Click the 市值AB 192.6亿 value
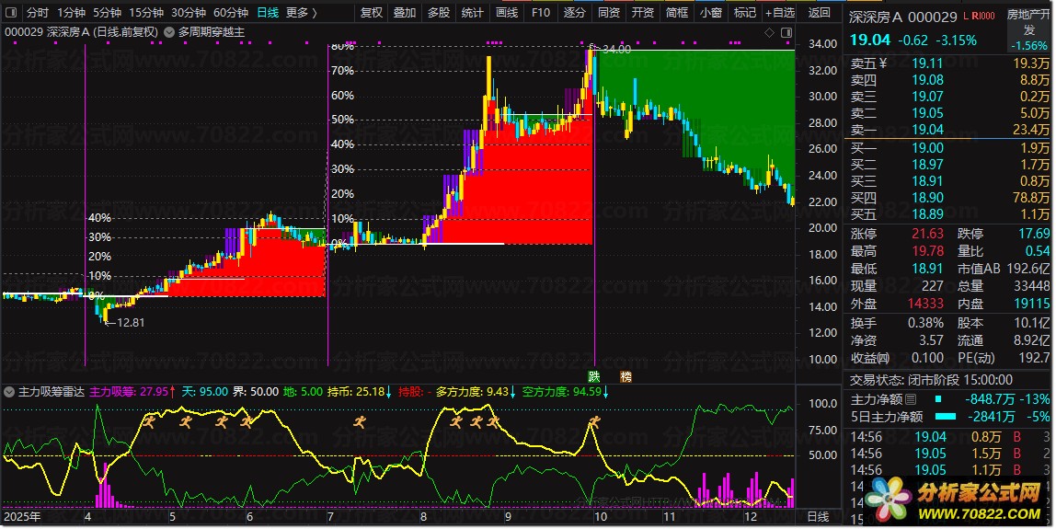 pos(1027,269)
